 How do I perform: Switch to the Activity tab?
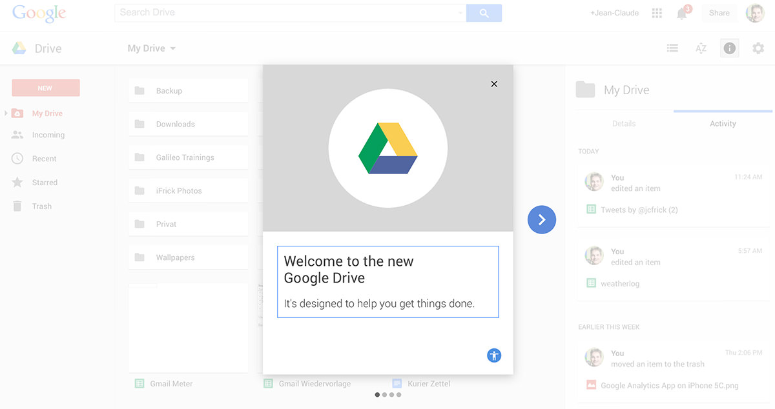723,123
